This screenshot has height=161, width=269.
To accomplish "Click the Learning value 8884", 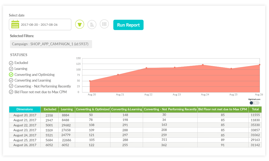I will (x=66, y=115).
